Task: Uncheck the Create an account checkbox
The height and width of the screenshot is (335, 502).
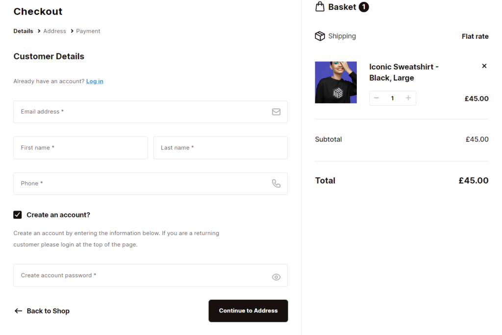Action: pyautogui.click(x=17, y=215)
